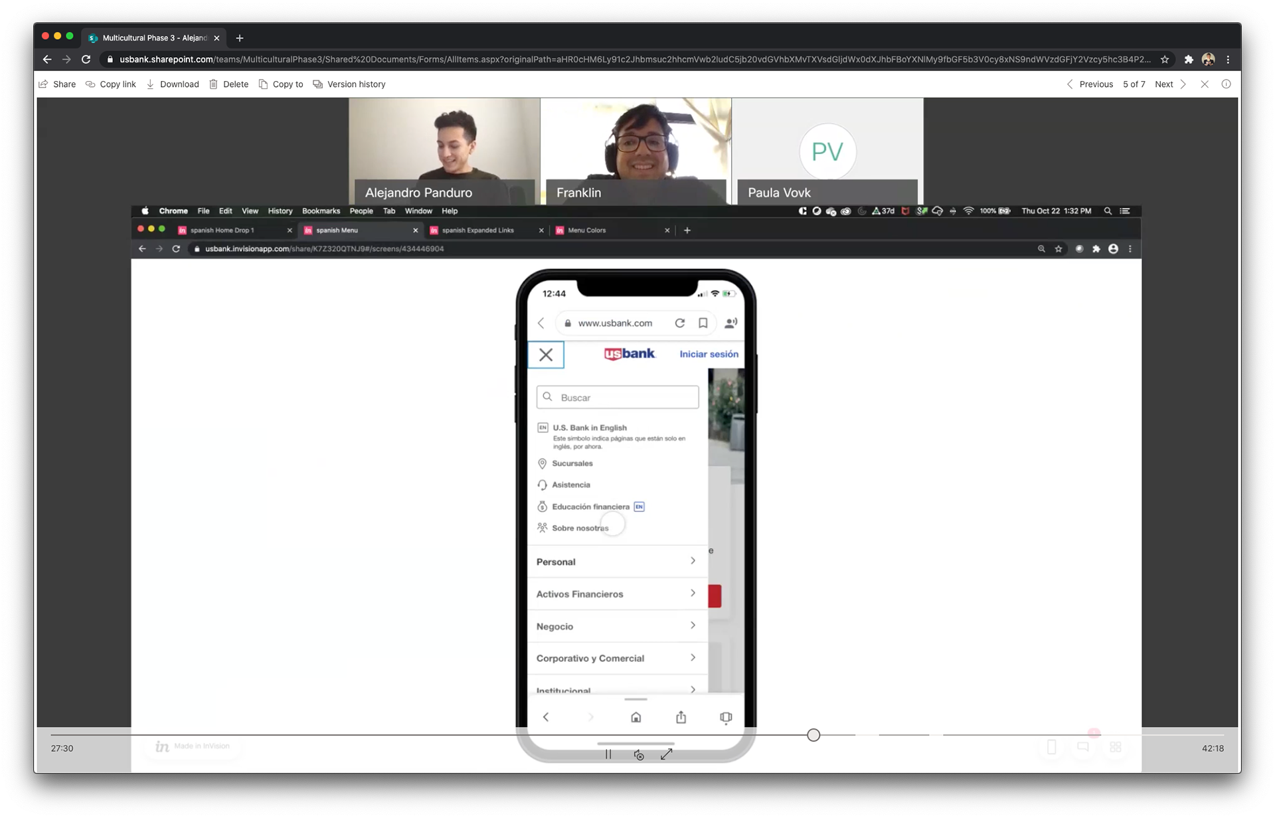Open the outer Chrome extensions puzzle icon
The width and height of the screenshot is (1275, 818).
(1189, 59)
